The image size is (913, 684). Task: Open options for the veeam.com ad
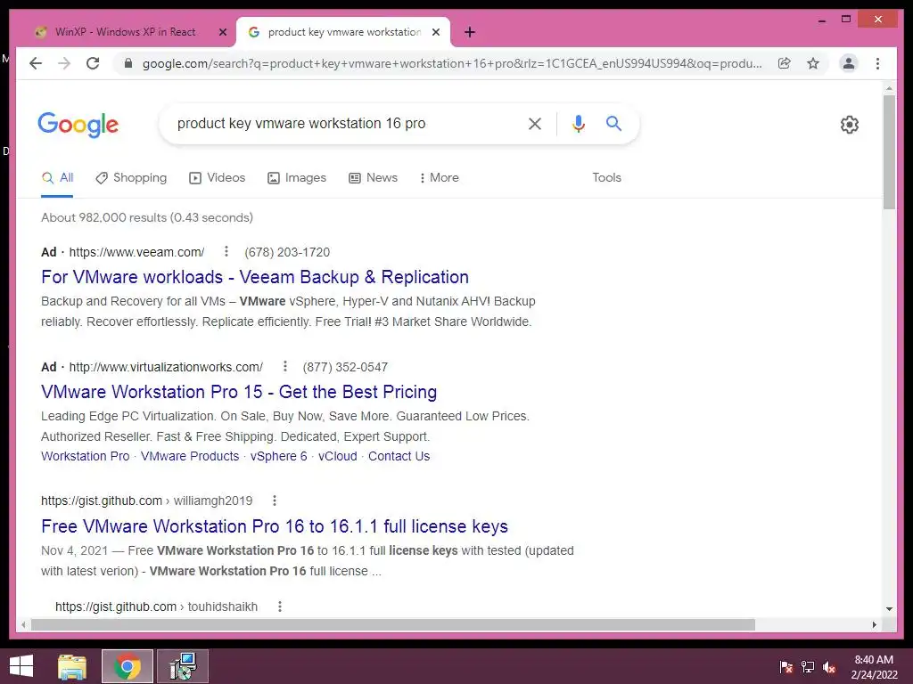pos(226,251)
